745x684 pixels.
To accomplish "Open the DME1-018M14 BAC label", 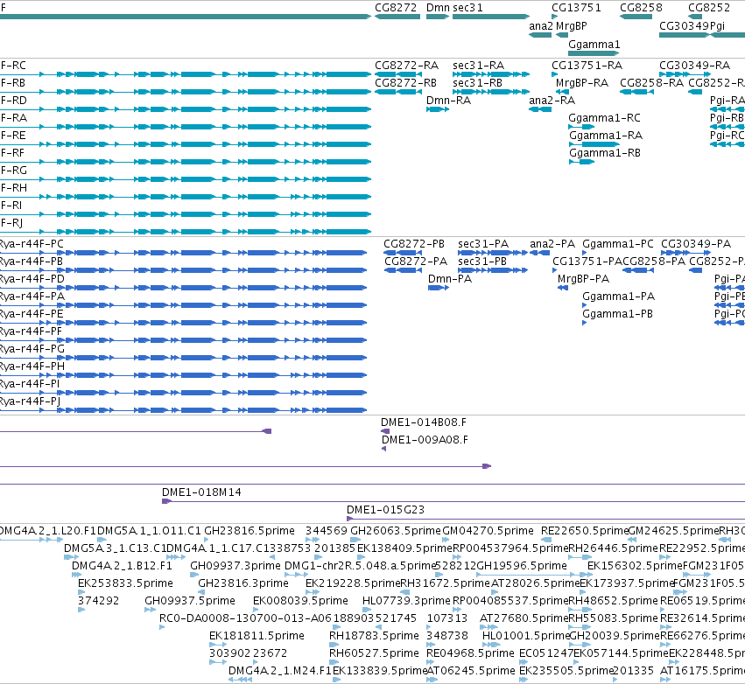I will (201, 492).
